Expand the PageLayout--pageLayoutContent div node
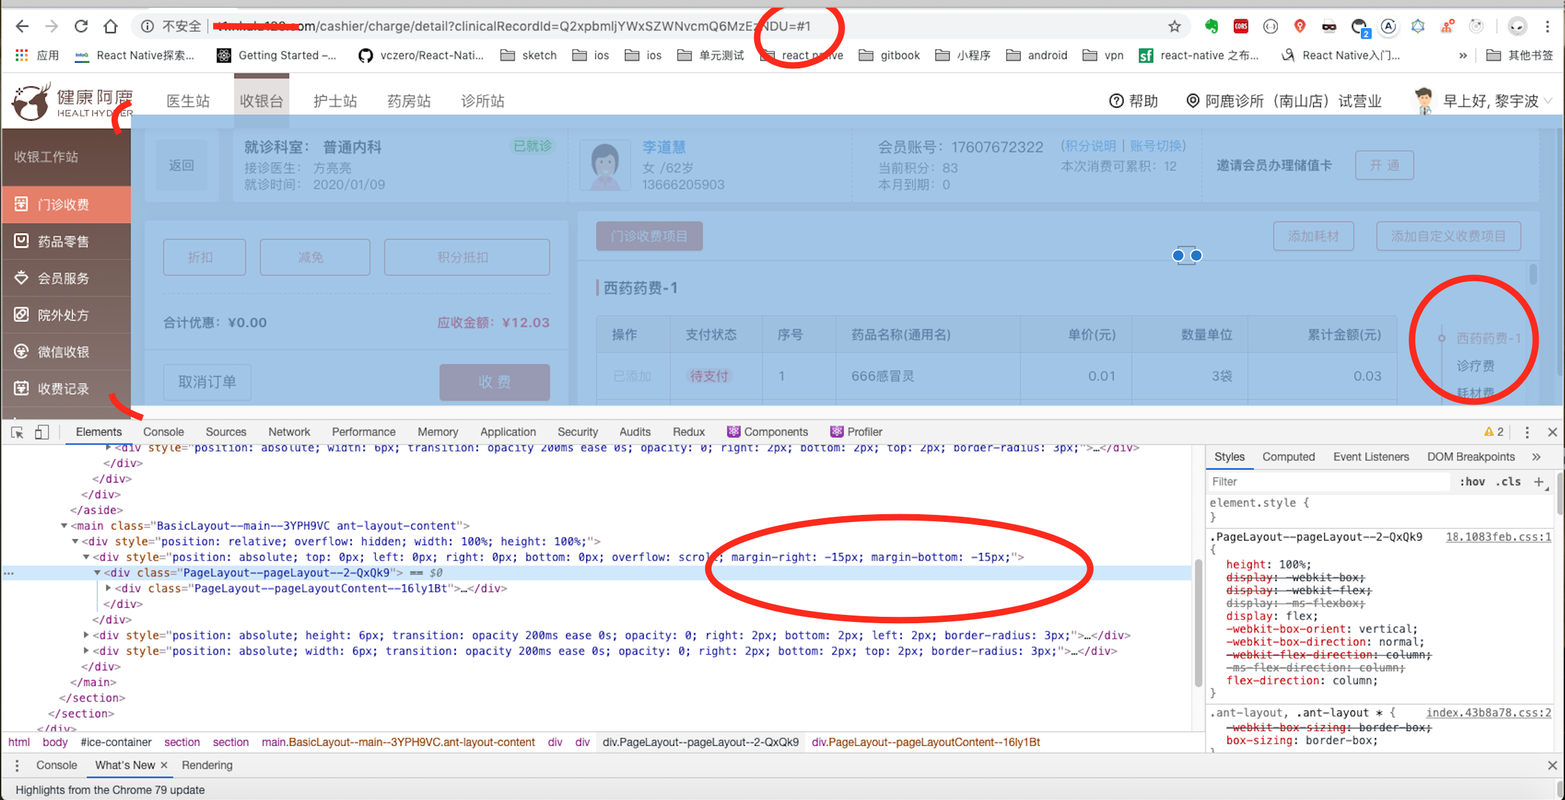 (108, 588)
